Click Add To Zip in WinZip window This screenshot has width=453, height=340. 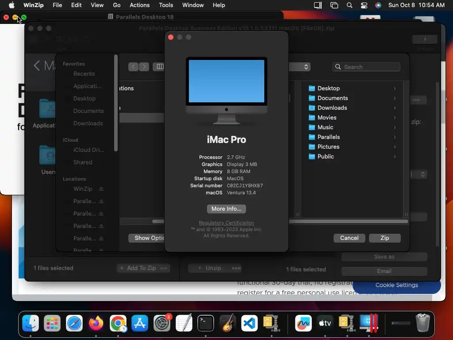[x=143, y=268]
